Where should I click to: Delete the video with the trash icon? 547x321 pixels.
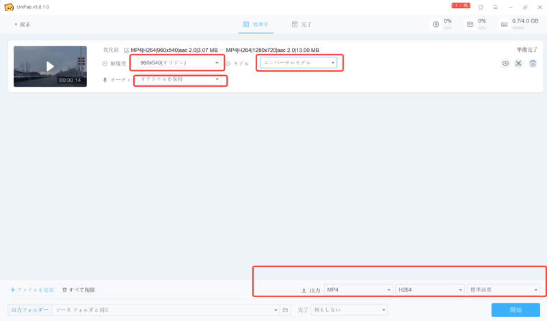coord(533,64)
